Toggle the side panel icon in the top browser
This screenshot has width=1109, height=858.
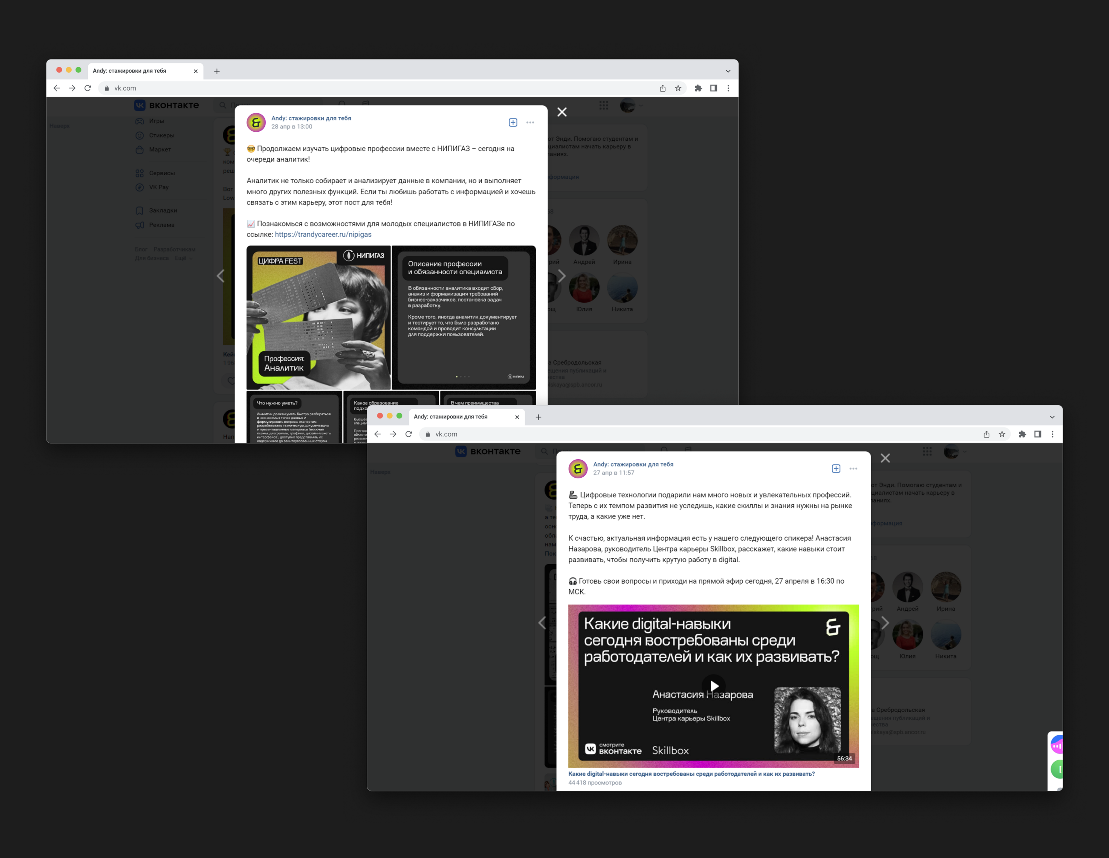pyautogui.click(x=714, y=88)
